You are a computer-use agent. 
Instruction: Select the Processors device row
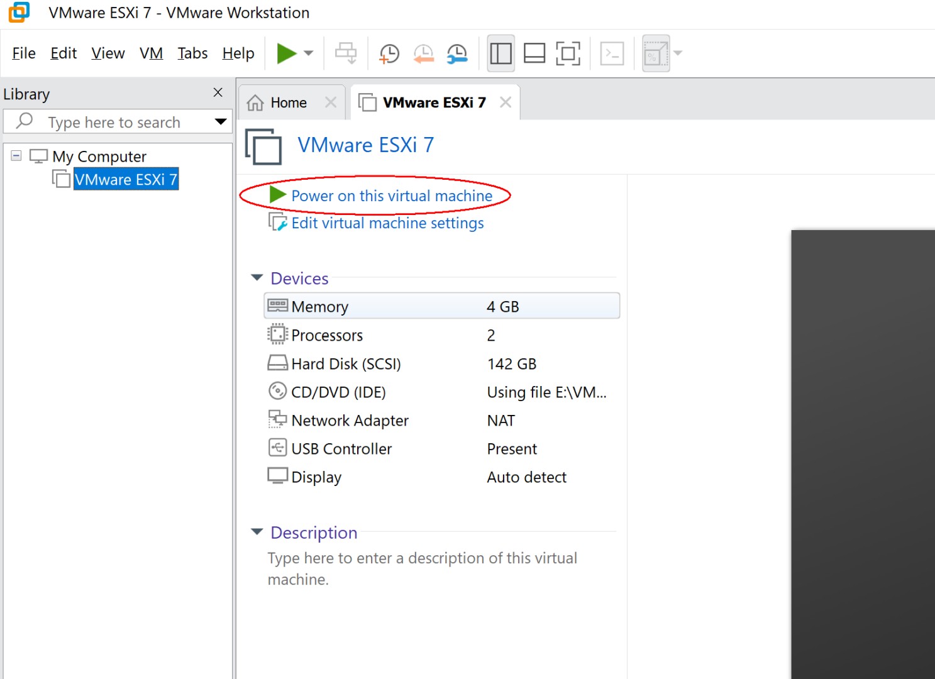click(441, 335)
